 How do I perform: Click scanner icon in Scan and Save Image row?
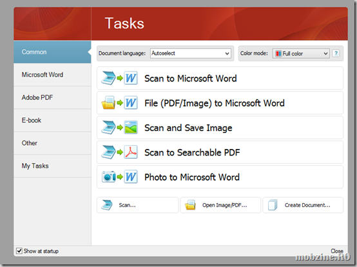click(x=109, y=127)
